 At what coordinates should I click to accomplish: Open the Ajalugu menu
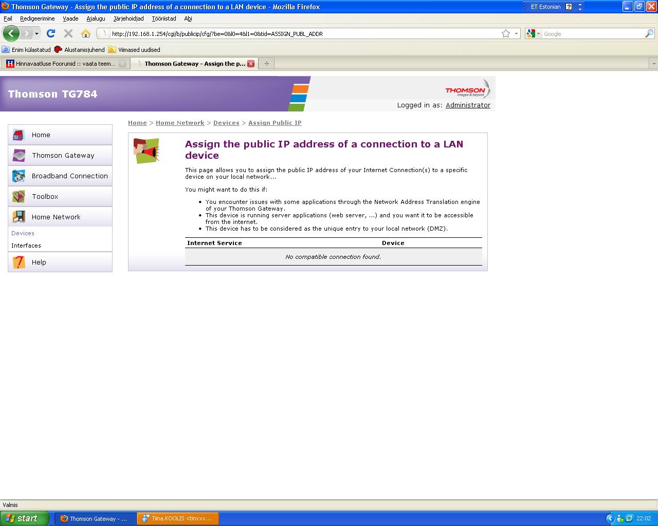click(96, 18)
